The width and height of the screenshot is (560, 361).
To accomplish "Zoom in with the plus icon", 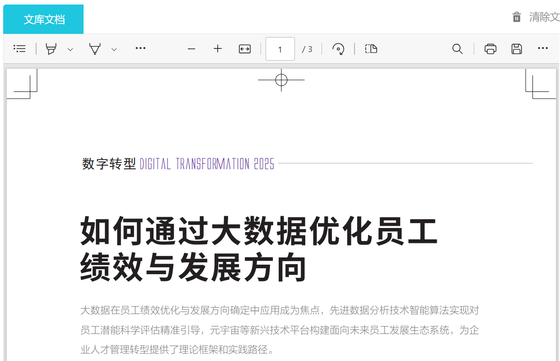I will [218, 48].
